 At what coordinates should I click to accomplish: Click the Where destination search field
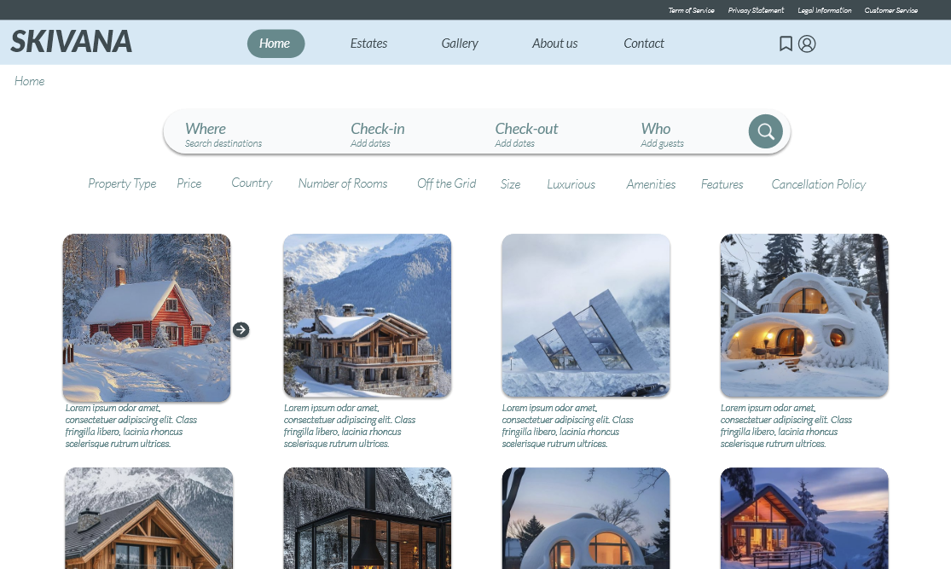(x=223, y=134)
